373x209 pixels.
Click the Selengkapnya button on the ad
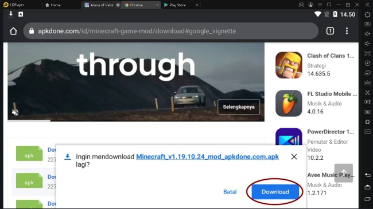239,107
